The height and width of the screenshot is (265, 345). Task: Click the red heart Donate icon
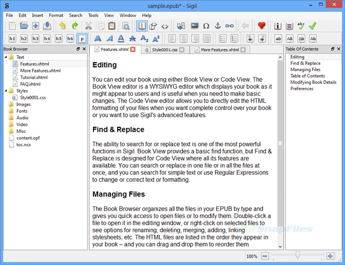click(262, 26)
